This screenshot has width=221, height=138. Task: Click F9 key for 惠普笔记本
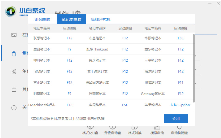click(69, 49)
